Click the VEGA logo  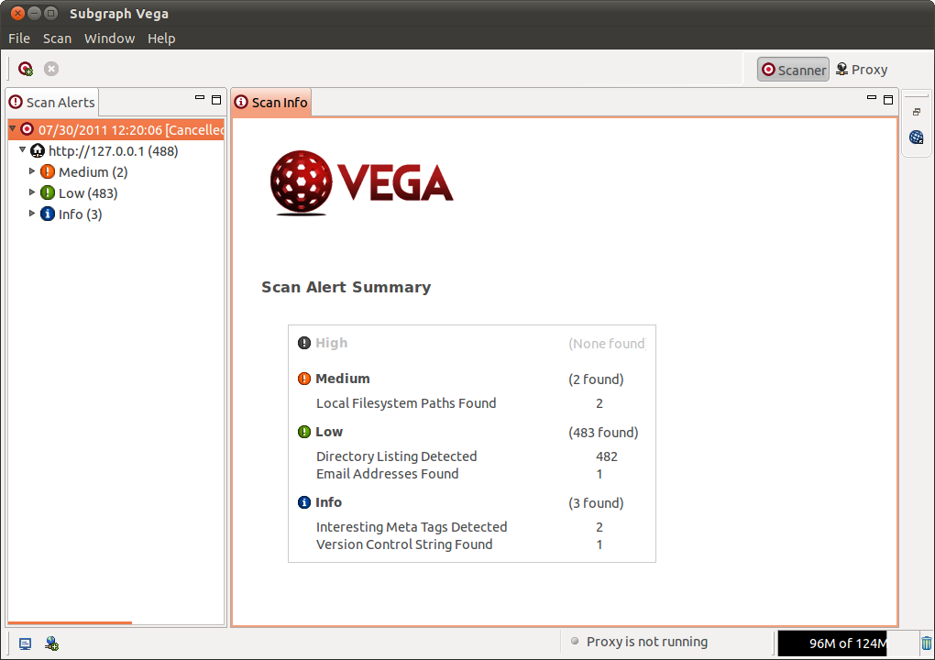tap(361, 182)
